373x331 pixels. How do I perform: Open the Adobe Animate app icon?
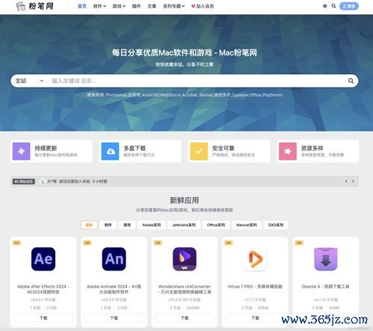tap(114, 259)
